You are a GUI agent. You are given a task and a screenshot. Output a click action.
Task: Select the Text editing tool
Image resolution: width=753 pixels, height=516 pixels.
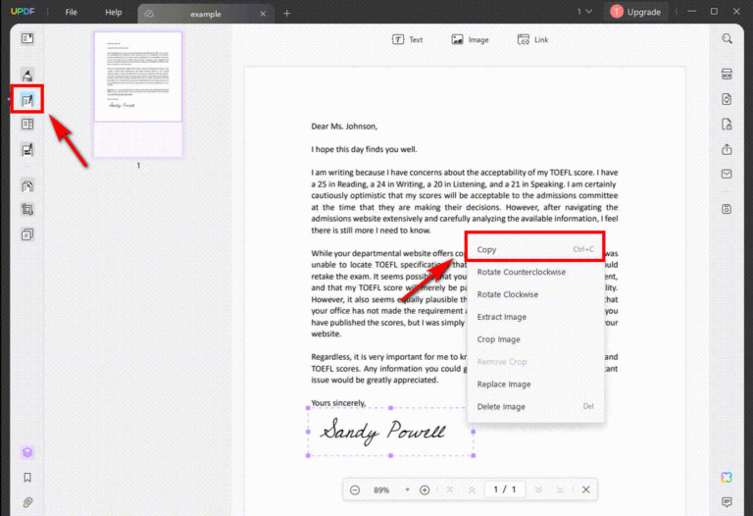tap(407, 40)
